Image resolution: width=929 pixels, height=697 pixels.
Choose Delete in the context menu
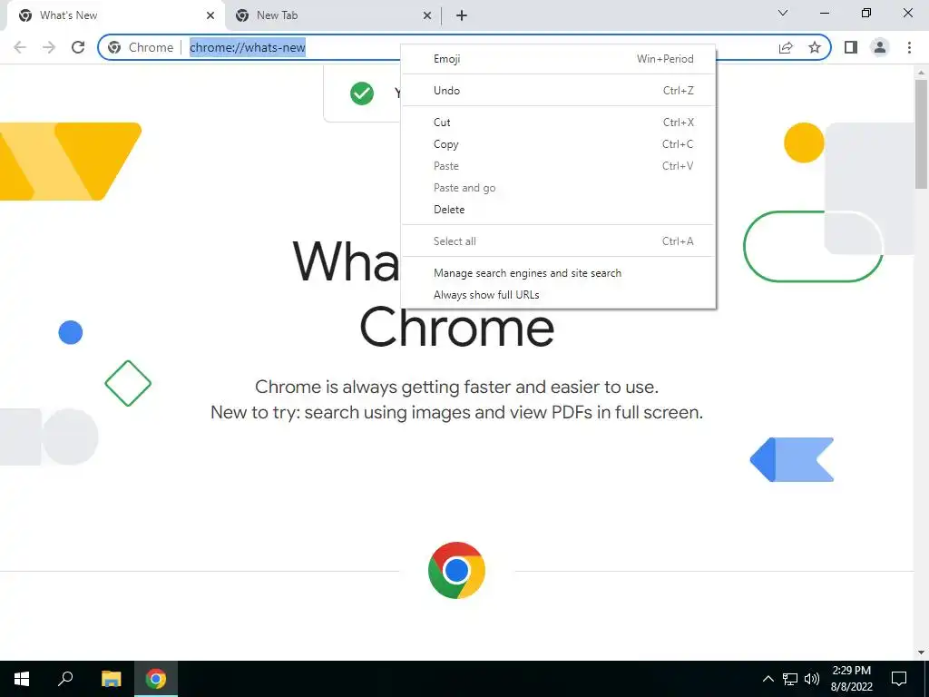point(558,210)
